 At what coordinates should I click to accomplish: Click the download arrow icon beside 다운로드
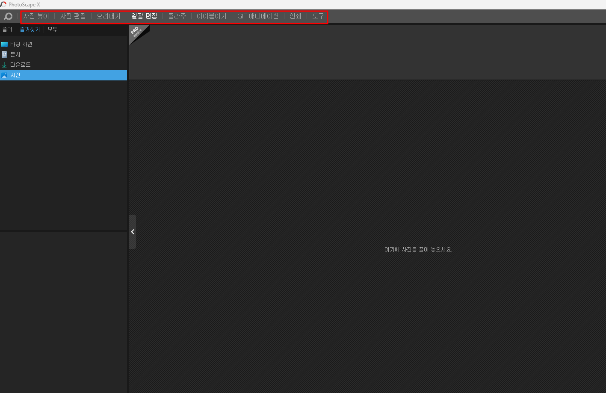pos(4,65)
